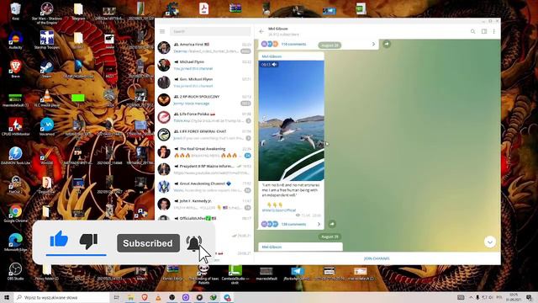Jump to bottom with round down-arrow button
The image size is (538, 303).
(x=490, y=242)
